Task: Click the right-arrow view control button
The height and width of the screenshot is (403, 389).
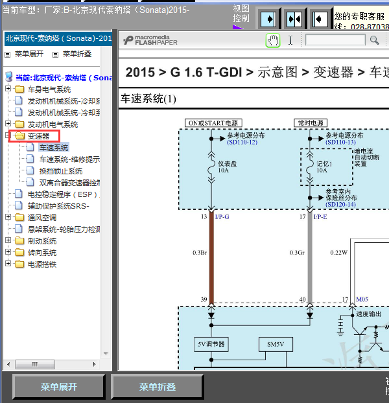Action: (268, 19)
